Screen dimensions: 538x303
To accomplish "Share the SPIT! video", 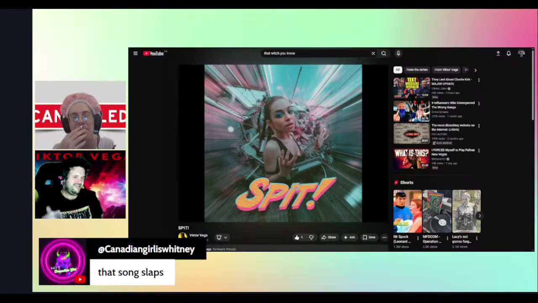I will pyautogui.click(x=329, y=237).
